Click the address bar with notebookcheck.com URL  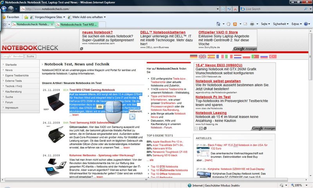pyautogui.click(x=118, y=9)
